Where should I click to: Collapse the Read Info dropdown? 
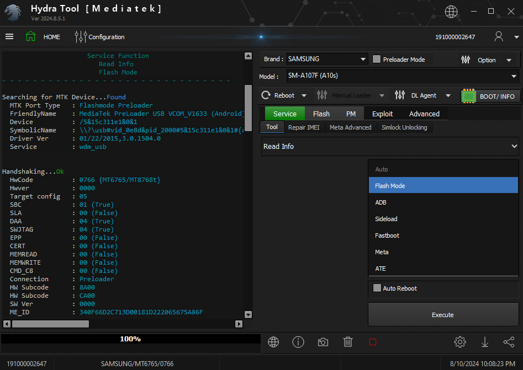(514, 146)
